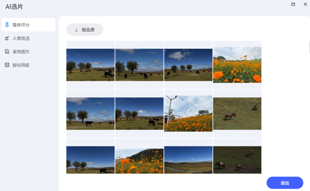
Task: Switch to the 景物图片 tab
Action: pos(29,52)
